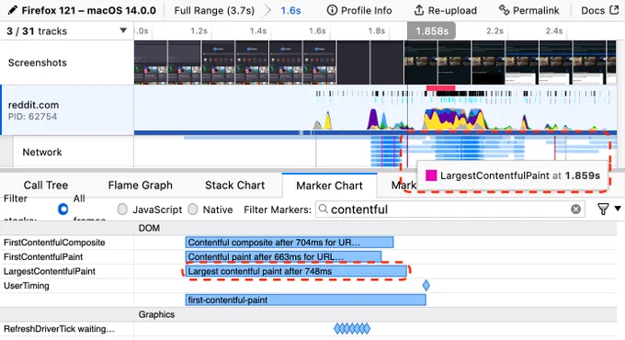Open the Profile Info panel
The width and height of the screenshot is (625, 340).
pyautogui.click(x=359, y=10)
